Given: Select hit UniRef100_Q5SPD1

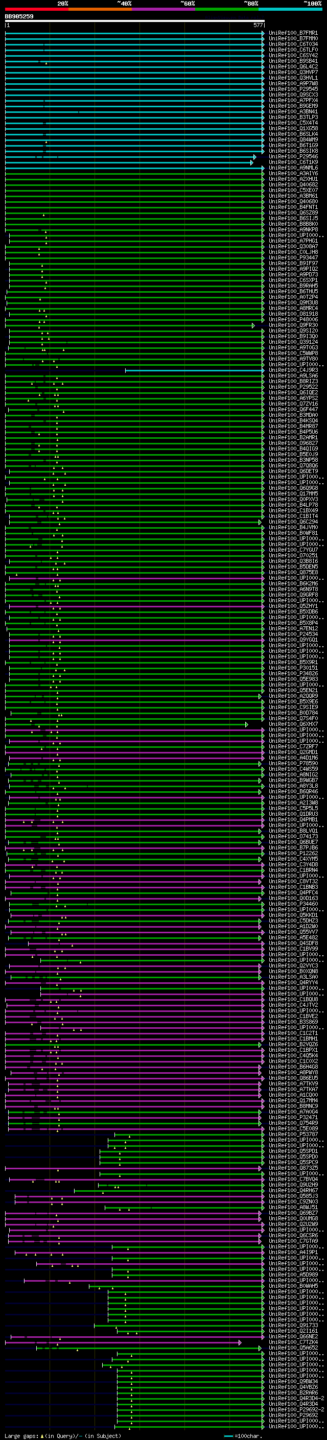Looking at the screenshot, I should 293,1151.
